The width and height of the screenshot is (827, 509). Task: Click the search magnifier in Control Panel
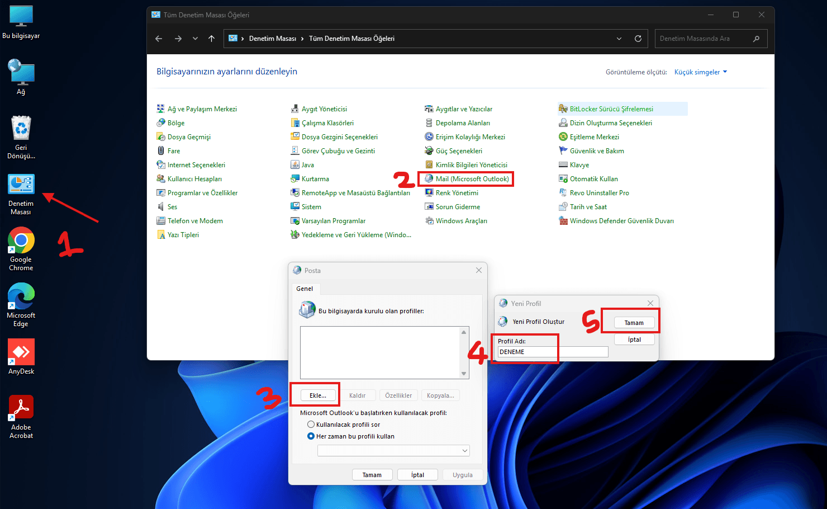tap(756, 39)
